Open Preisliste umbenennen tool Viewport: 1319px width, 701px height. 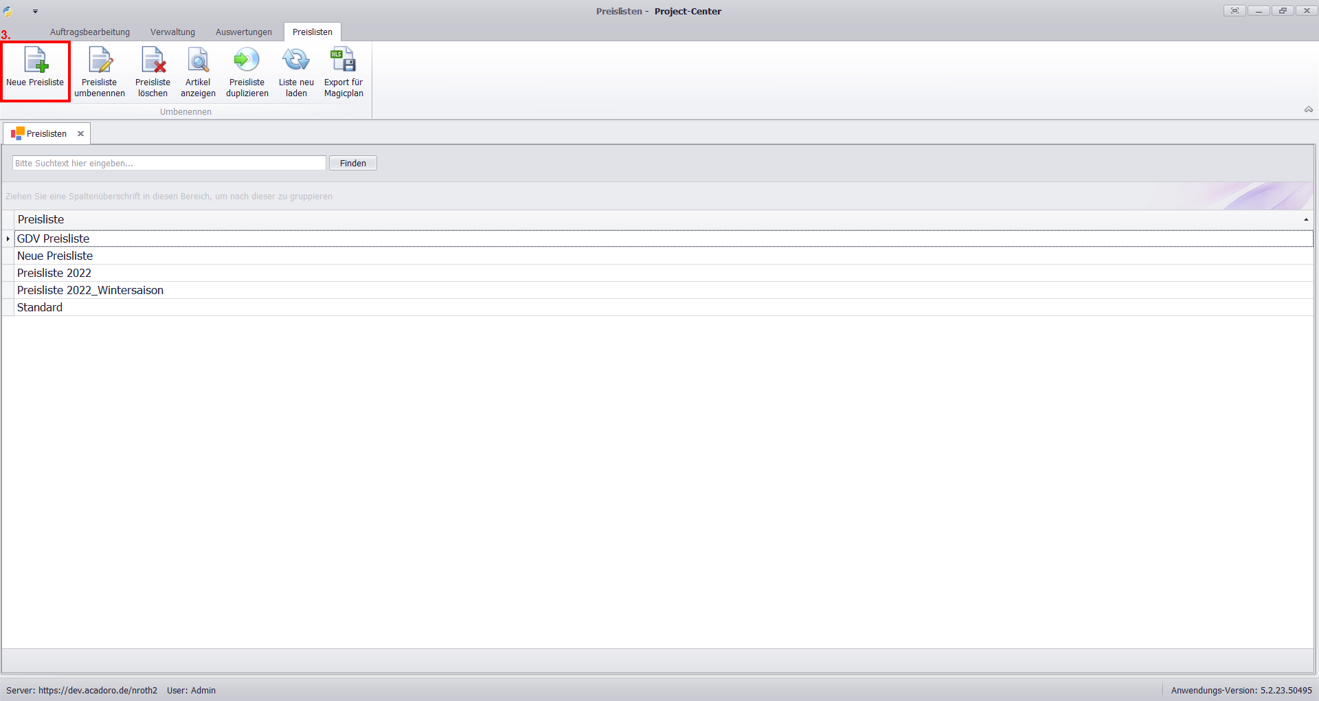[x=100, y=60]
